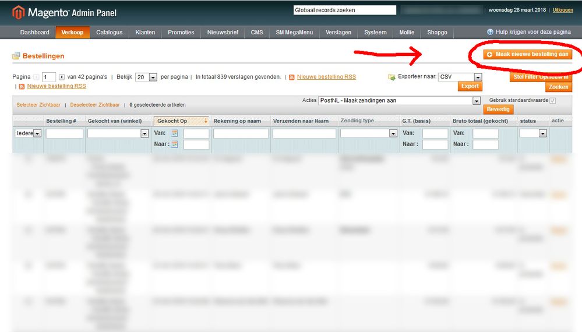Open the Catalogus menu
The image size is (582, 332).
coord(109,33)
